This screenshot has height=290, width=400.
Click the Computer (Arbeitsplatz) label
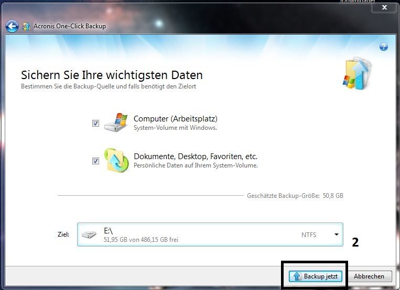point(176,119)
